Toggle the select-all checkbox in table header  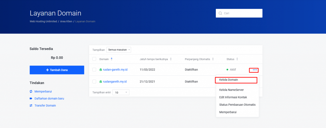(94, 59)
